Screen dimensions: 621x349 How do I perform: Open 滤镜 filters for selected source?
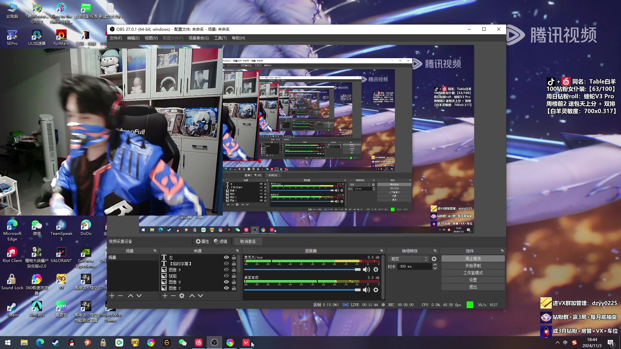point(221,241)
